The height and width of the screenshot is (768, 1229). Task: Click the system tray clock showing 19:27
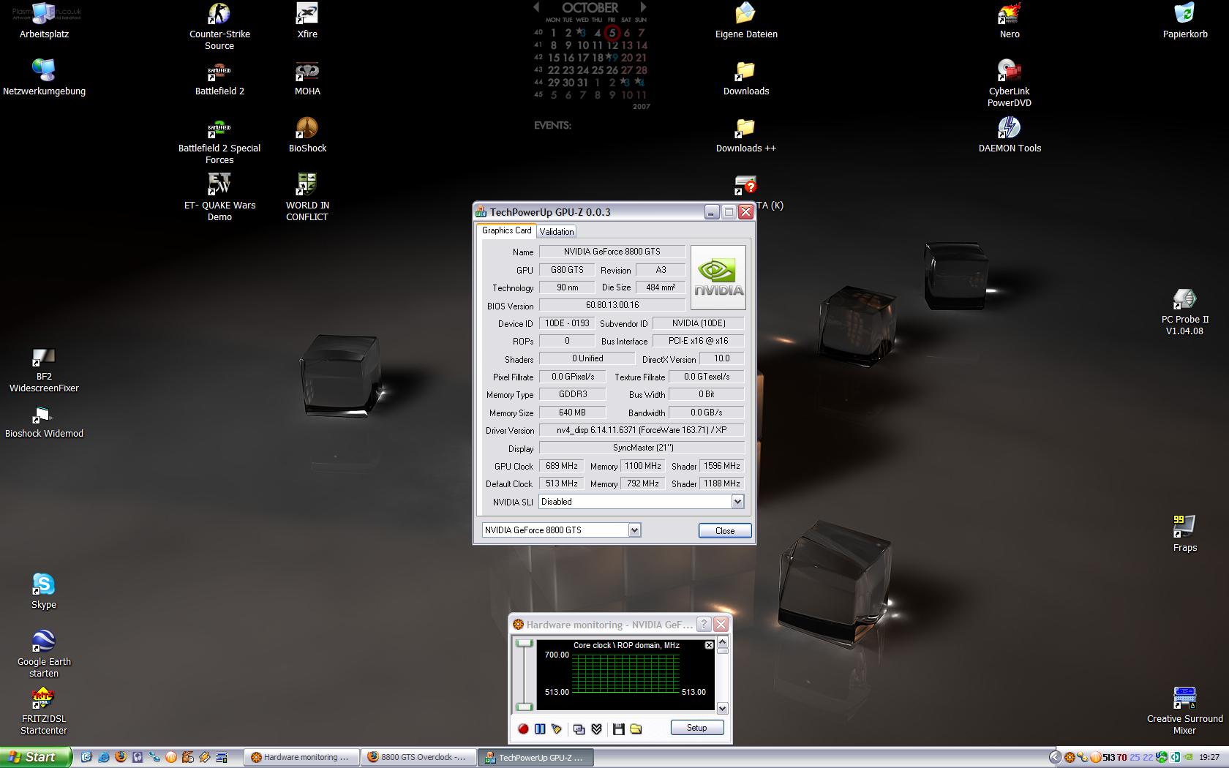coord(1209,758)
